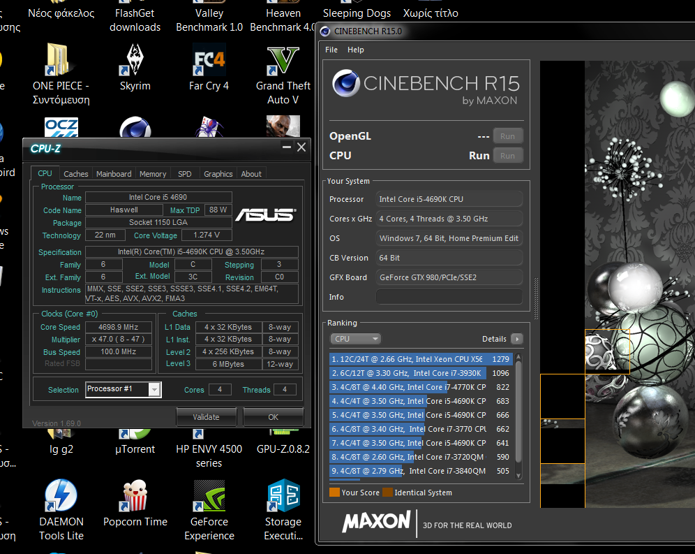The image size is (695, 554).
Task: Open the Cinebench File menu
Action: [331, 50]
